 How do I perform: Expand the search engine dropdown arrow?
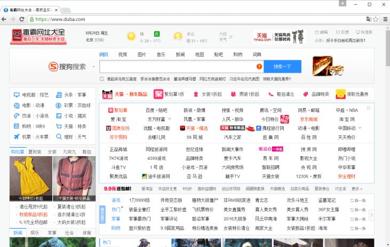[x=94, y=67]
